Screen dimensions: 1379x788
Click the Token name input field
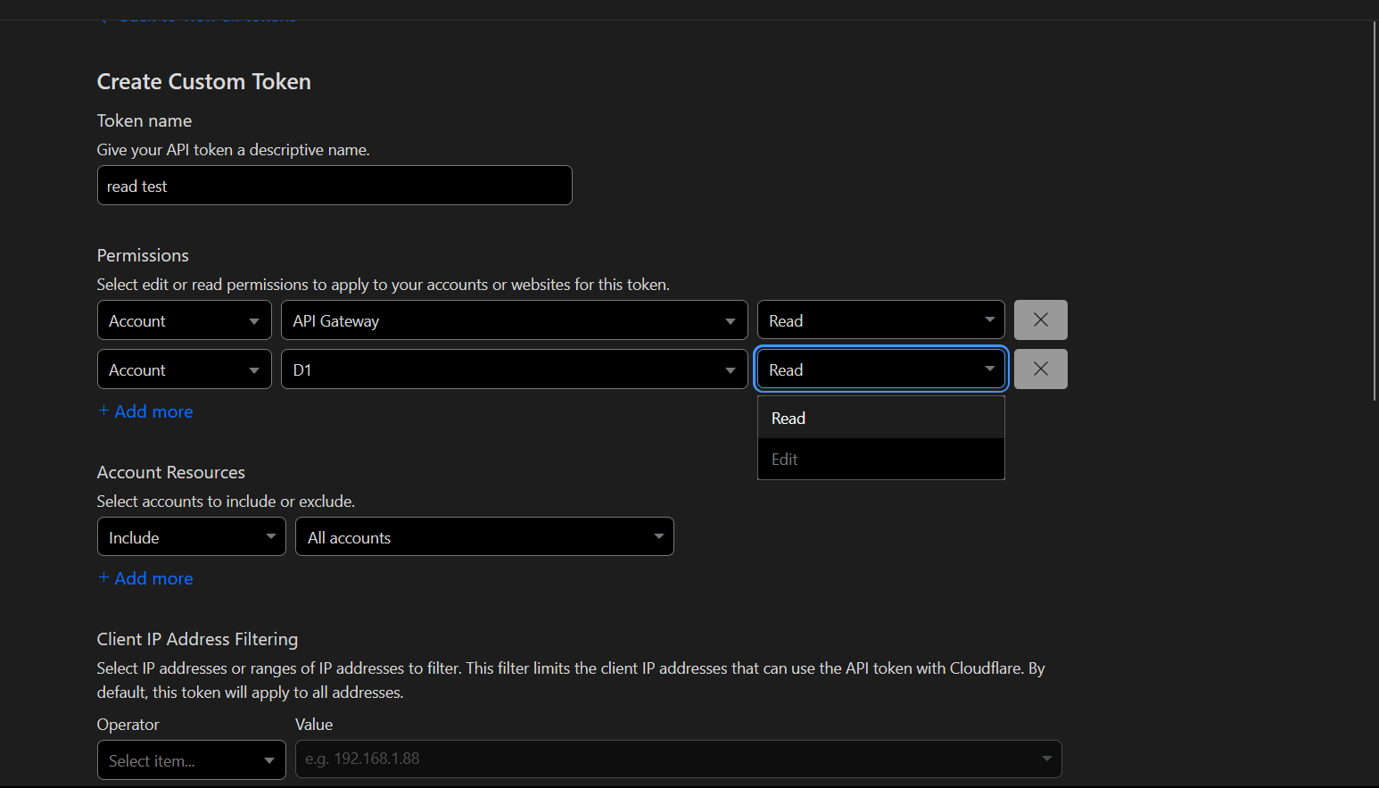click(334, 186)
